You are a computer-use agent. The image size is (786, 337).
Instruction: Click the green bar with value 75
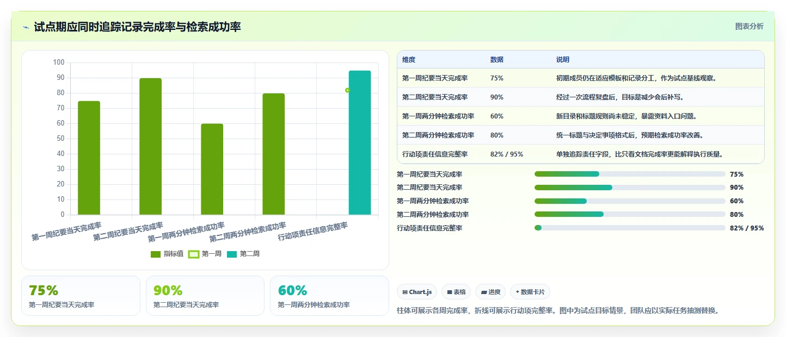(x=89, y=158)
